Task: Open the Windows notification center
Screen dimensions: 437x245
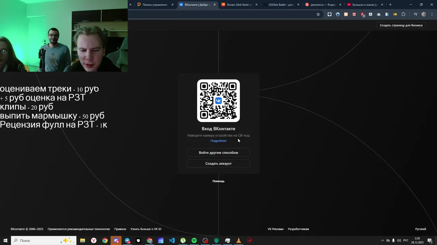Action: pos(430,241)
